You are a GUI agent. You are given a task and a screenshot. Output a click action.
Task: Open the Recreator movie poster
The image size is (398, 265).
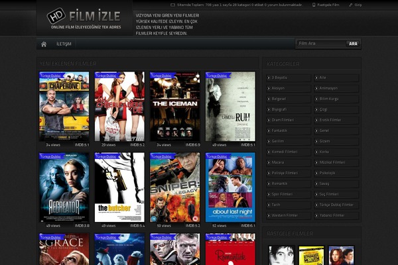click(64, 187)
